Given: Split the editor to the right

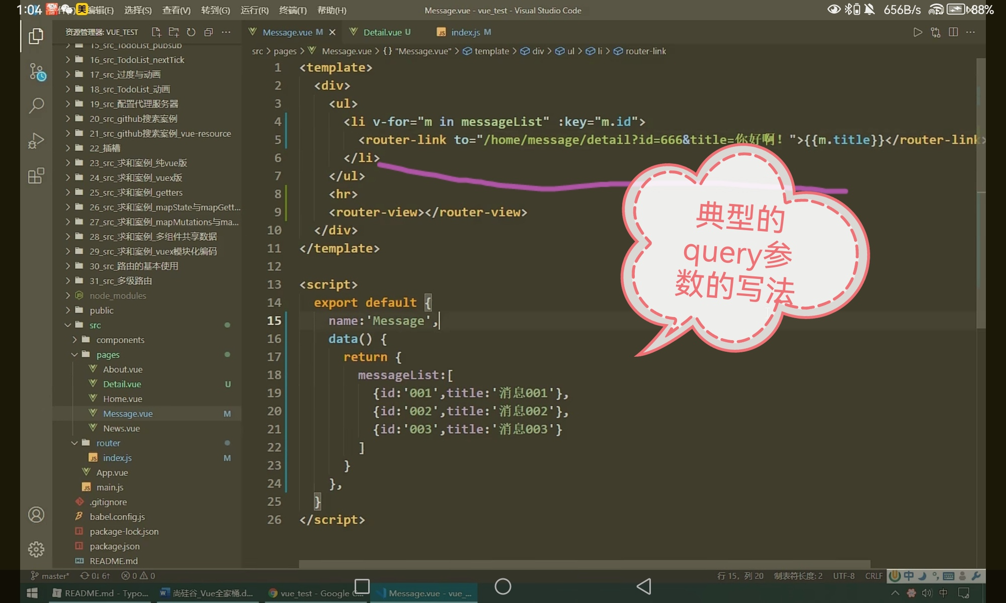Looking at the screenshot, I should [x=953, y=32].
